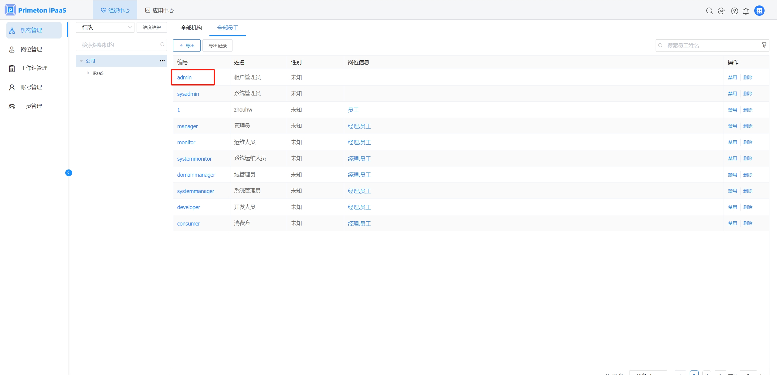Select 岗位管理 in the sidebar
The image size is (777, 375).
tap(31, 49)
